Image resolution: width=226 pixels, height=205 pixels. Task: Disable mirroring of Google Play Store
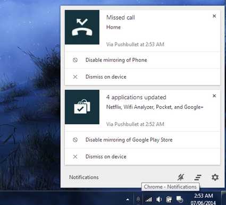pos(143,140)
